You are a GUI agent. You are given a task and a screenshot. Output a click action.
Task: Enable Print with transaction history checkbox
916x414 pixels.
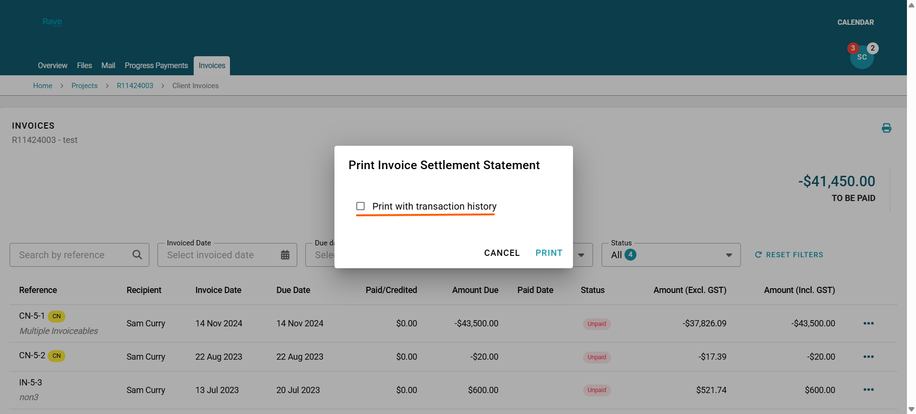pos(361,206)
